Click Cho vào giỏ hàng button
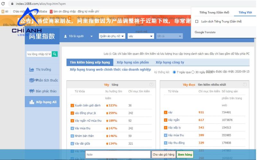Image resolution: width=257 pixels, height=160 pixels. point(164,155)
